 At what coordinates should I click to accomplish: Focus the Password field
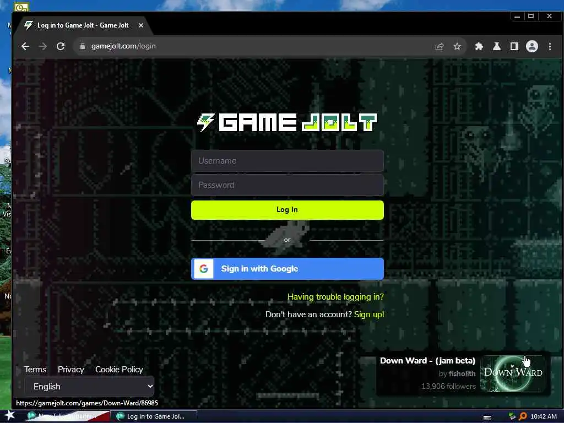288,185
